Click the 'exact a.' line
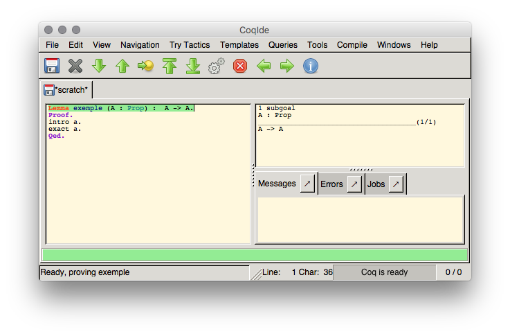 click(65, 129)
